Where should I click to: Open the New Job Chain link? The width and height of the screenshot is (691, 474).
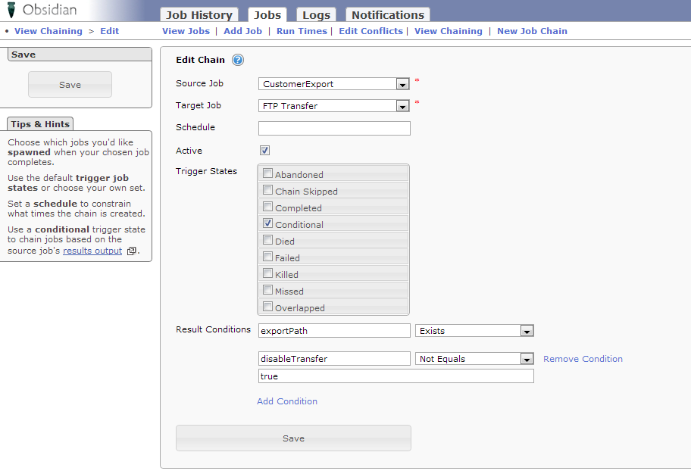pos(532,31)
